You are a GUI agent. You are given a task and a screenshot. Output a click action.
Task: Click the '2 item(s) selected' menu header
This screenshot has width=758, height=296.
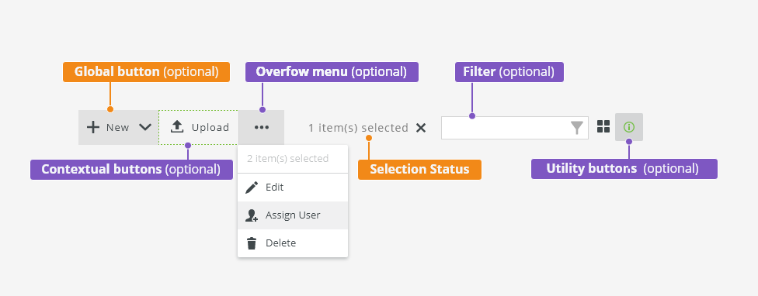coord(287,159)
